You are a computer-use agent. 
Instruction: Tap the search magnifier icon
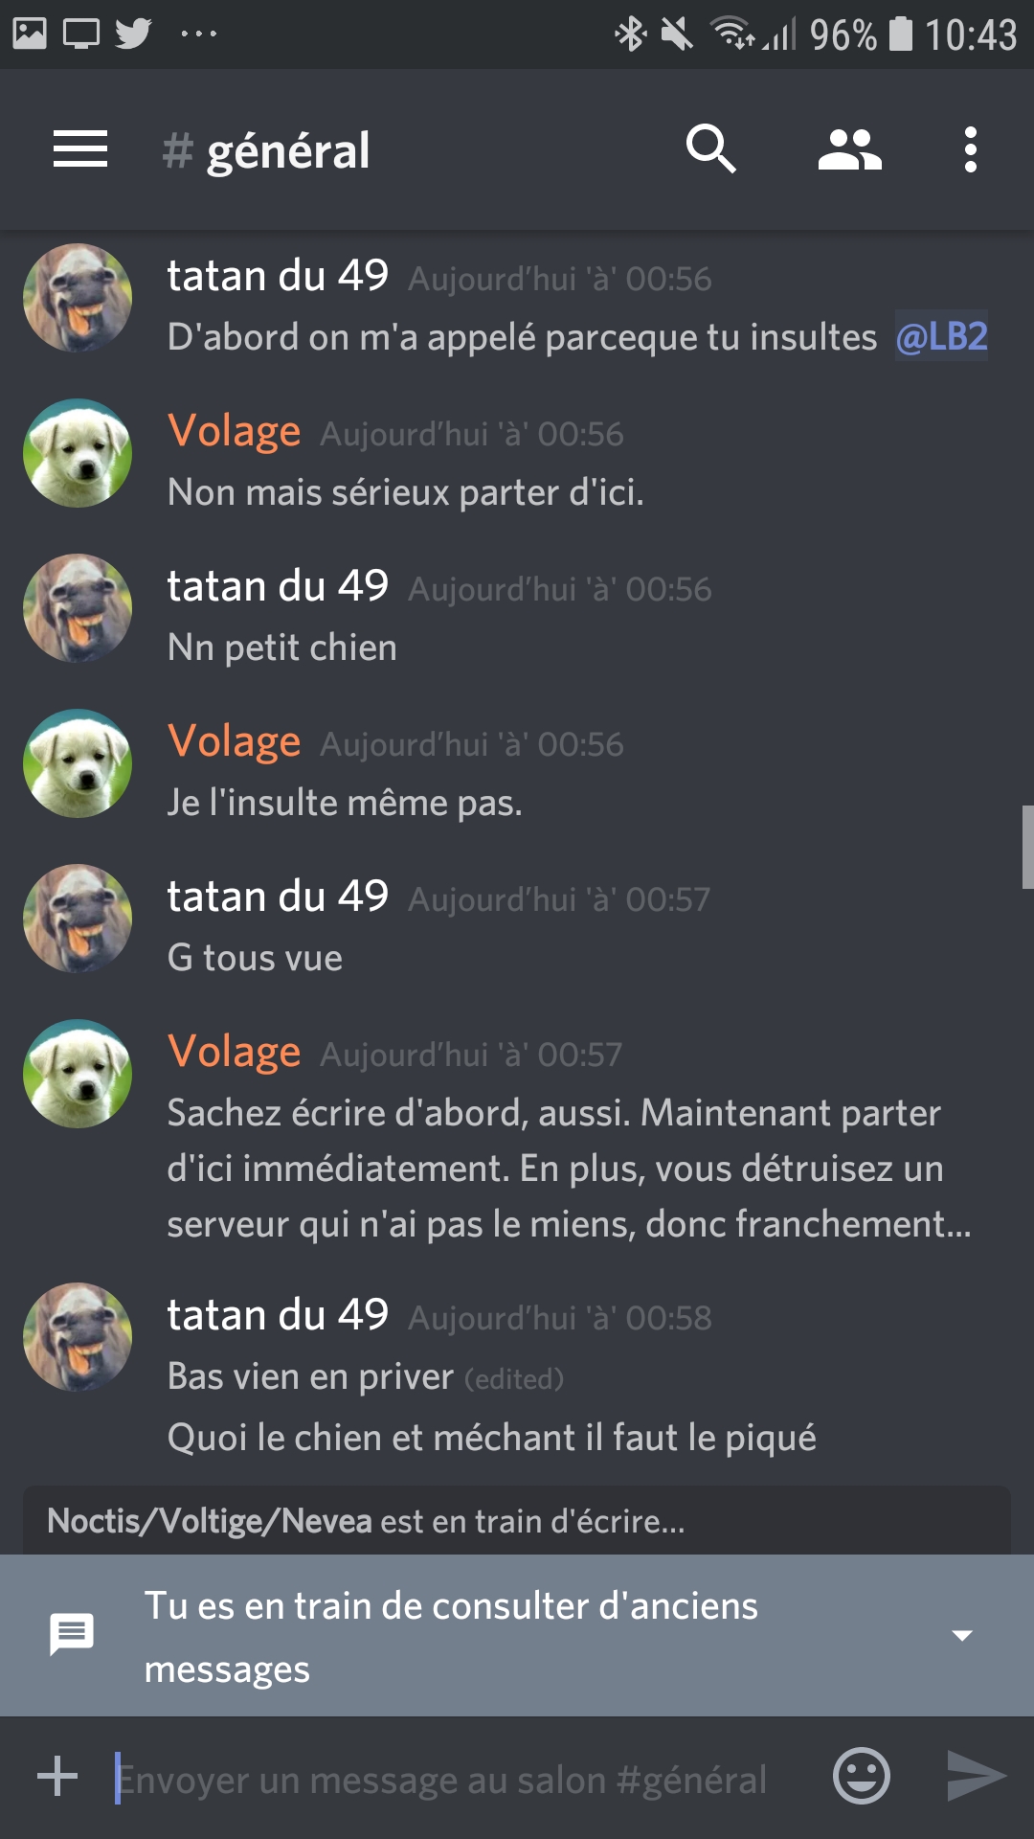click(x=710, y=149)
